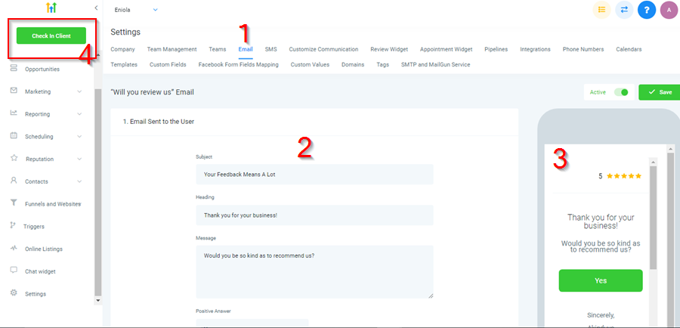The image size is (680, 328).
Task: Select the Templates tab
Action: pyautogui.click(x=124, y=65)
